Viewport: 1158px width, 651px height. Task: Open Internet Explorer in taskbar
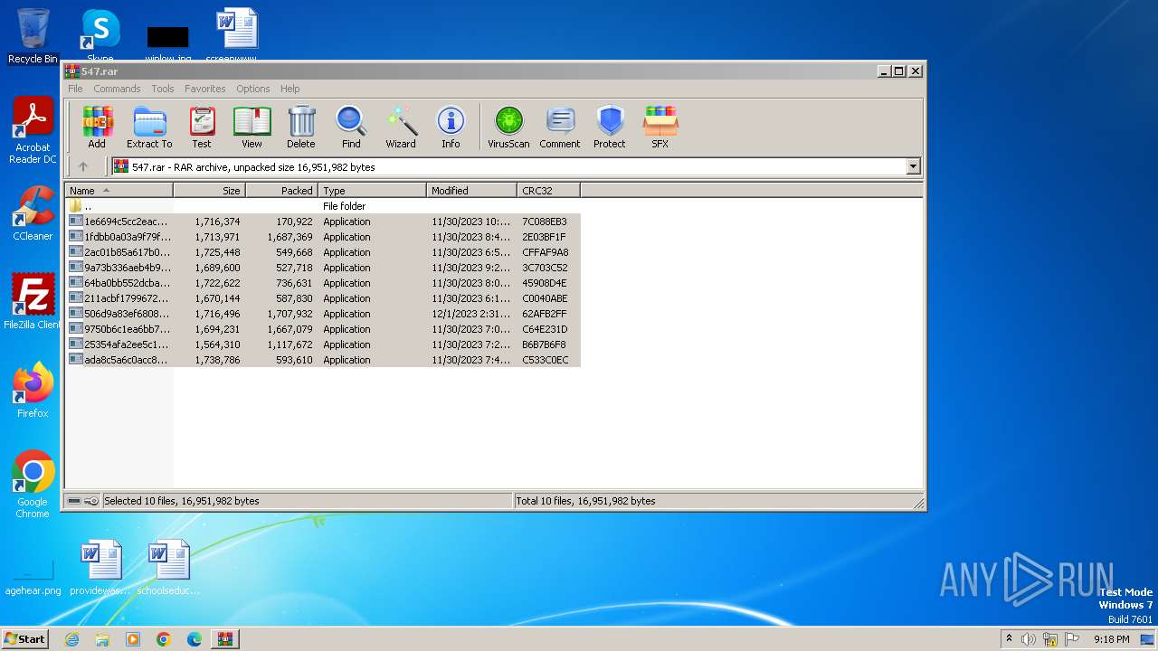(72, 639)
